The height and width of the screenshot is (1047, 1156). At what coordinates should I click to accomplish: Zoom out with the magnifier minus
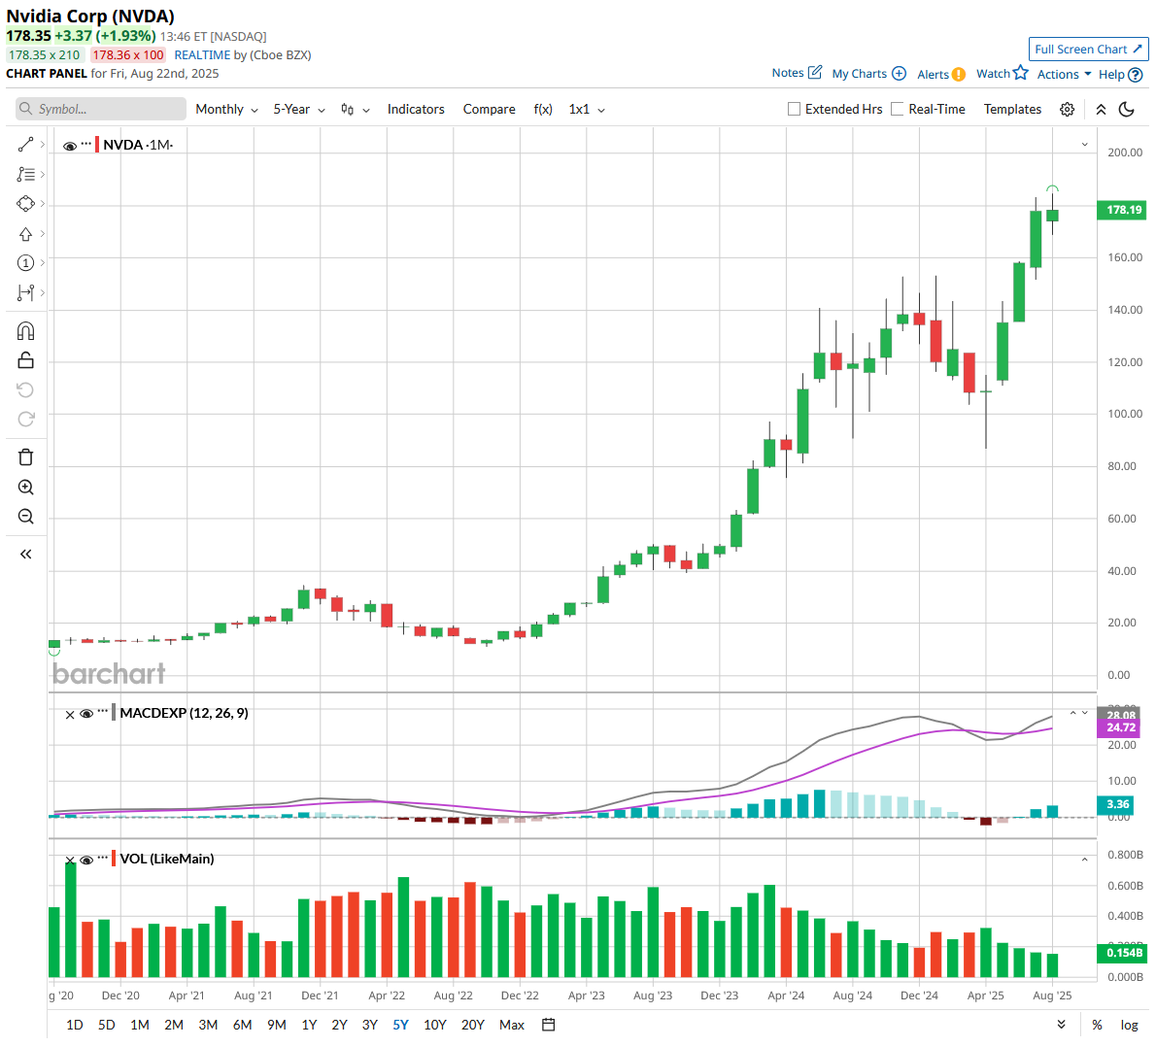pyautogui.click(x=25, y=516)
